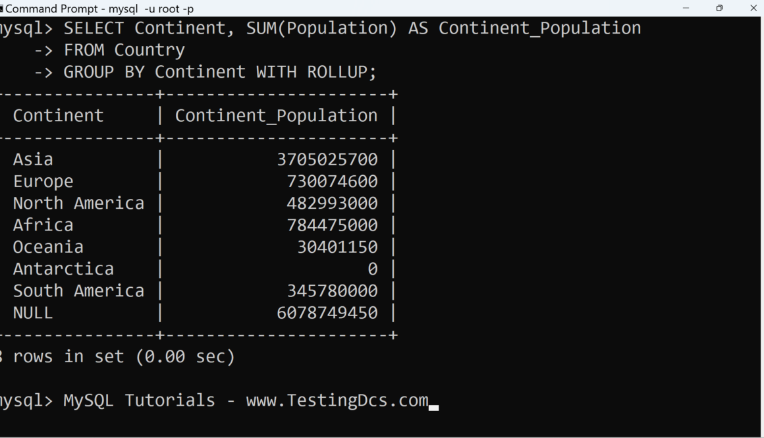The height and width of the screenshot is (438, 764).
Task: Click the Asia population value 3705025700
Action: tap(327, 159)
